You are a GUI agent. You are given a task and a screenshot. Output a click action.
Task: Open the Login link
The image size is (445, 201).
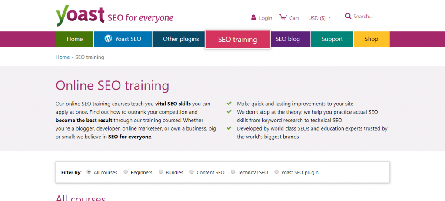click(266, 18)
